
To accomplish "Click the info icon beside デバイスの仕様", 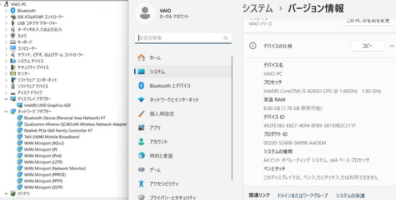I will [253, 46].
